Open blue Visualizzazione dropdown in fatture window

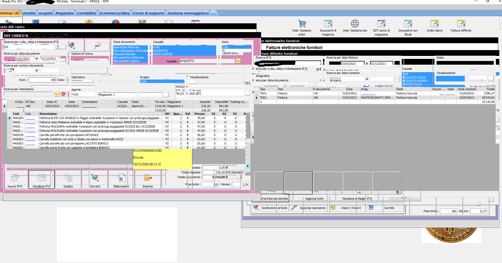[450, 78]
